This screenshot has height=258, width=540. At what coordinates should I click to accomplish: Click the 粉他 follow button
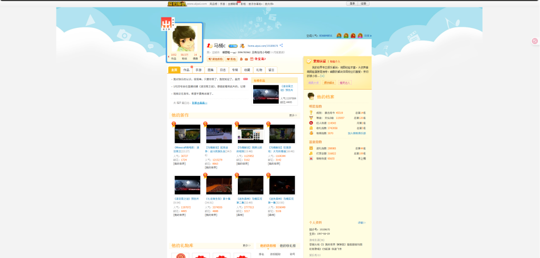pyautogui.click(x=232, y=59)
